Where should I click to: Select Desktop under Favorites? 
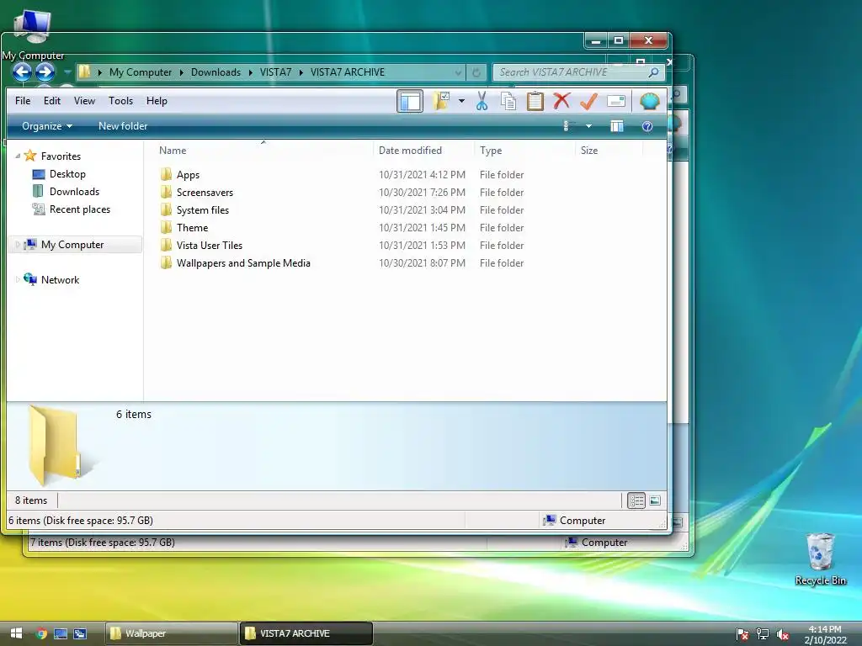(67, 173)
